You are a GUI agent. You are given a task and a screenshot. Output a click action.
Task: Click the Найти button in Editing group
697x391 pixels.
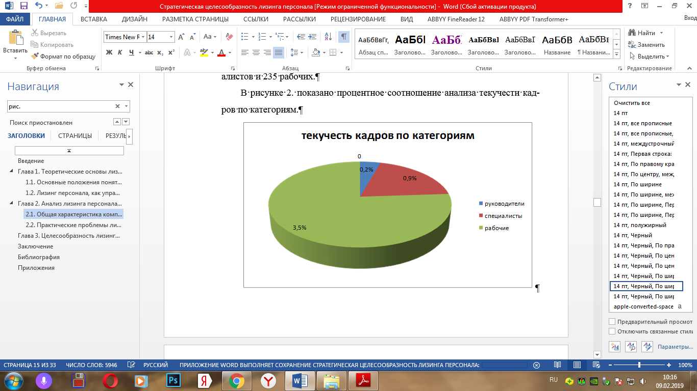pyautogui.click(x=646, y=33)
